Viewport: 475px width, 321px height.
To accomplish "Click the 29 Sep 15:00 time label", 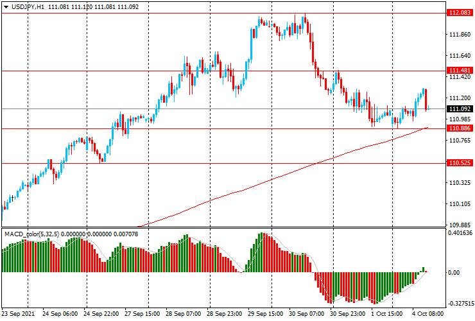I will coord(266,314).
